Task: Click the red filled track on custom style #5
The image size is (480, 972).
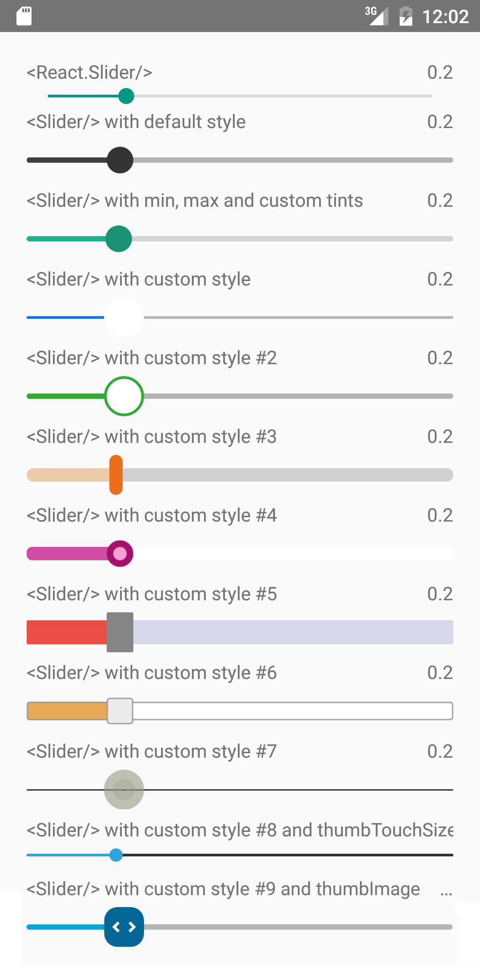Action: (x=67, y=632)
